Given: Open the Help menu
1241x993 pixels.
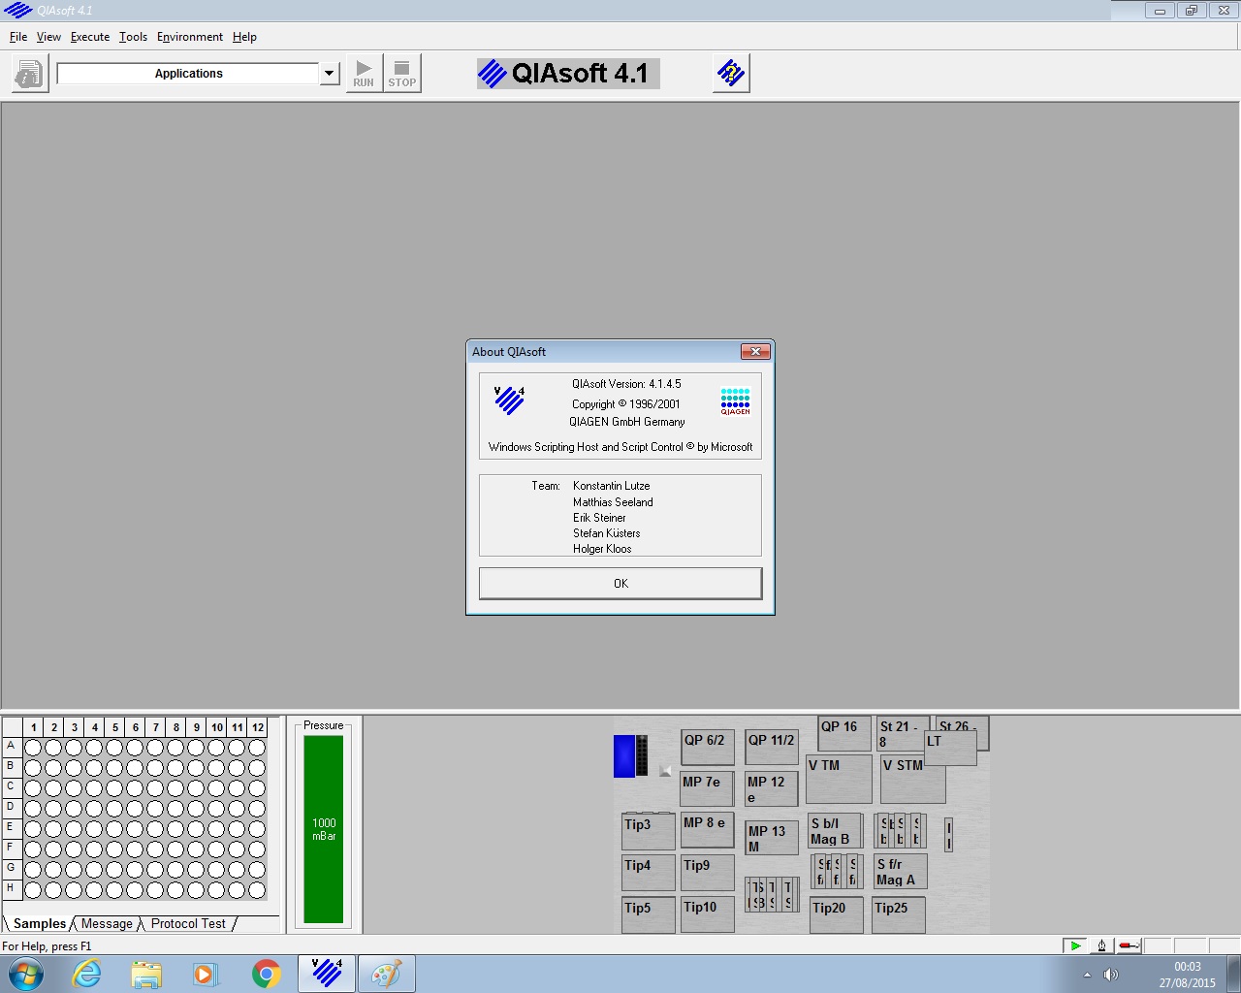Looking at the screenshot, I should point(244,37).
